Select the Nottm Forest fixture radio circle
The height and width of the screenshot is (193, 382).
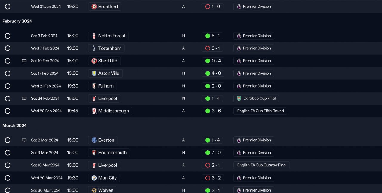pyautogui.click(x=8, y=36)
